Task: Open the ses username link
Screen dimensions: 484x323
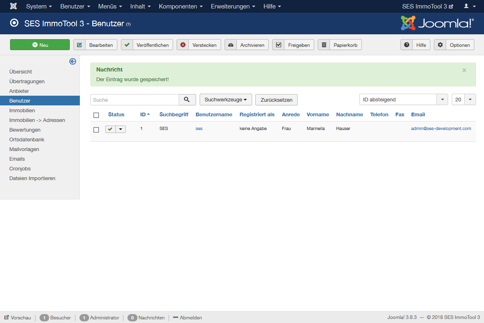Action: pos(199,129)
